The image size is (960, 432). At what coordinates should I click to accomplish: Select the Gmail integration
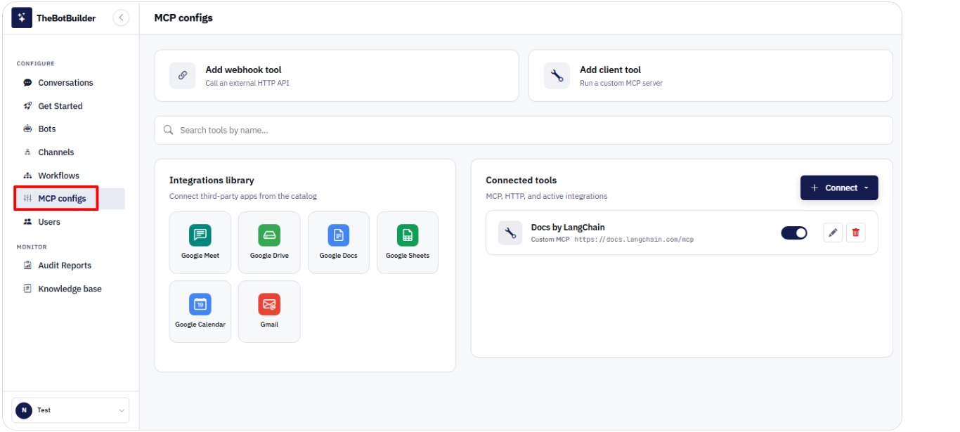point(269,311)
